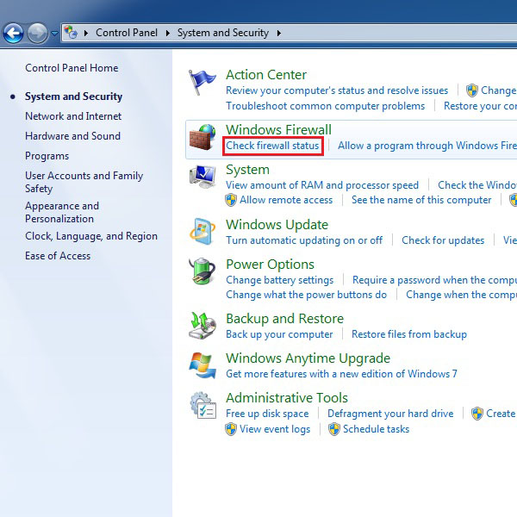Image resolution: width=517 pixels, height=517 pixels.
Task: Click Back up your computer link
Action: click(x=279, y=334)
